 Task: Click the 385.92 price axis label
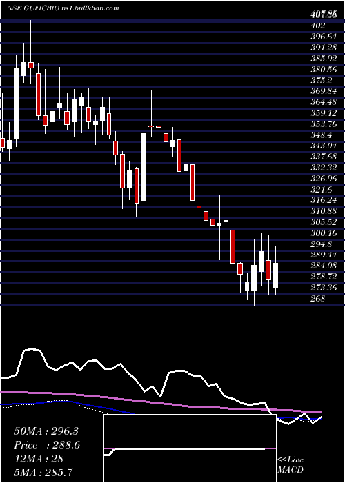point(324,59)
